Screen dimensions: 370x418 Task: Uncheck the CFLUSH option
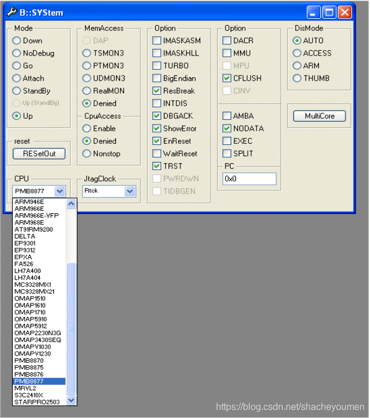point(227,78)
